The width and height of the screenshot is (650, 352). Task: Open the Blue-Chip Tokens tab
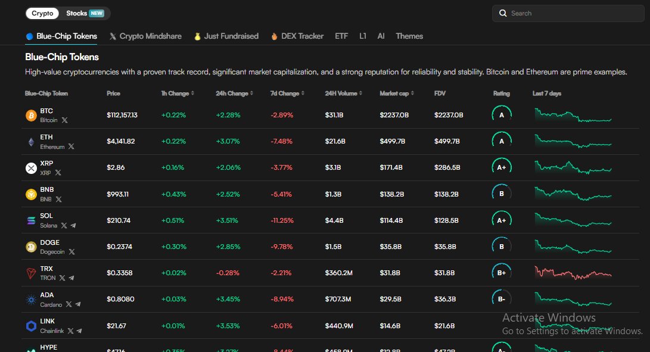61,36
